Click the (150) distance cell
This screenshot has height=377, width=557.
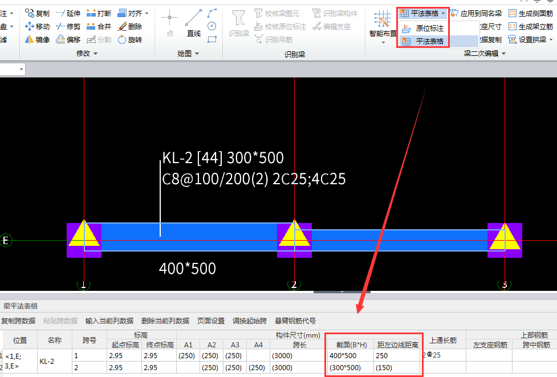tap(398, 368)
